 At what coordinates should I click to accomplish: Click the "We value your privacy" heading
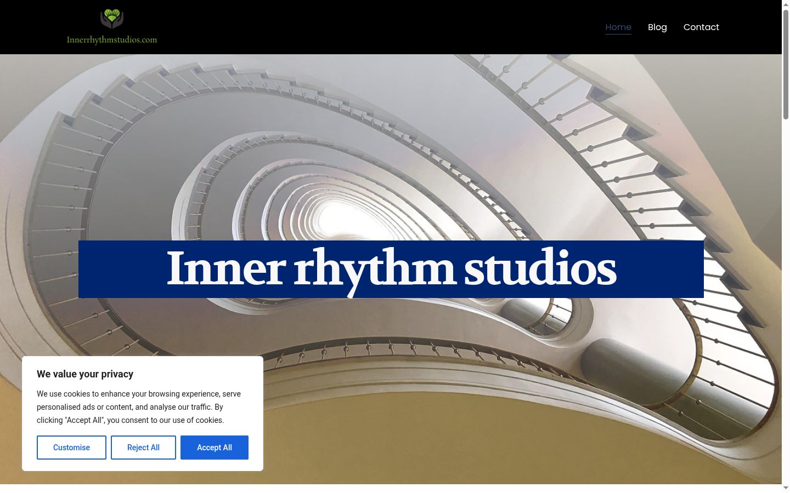85,374
